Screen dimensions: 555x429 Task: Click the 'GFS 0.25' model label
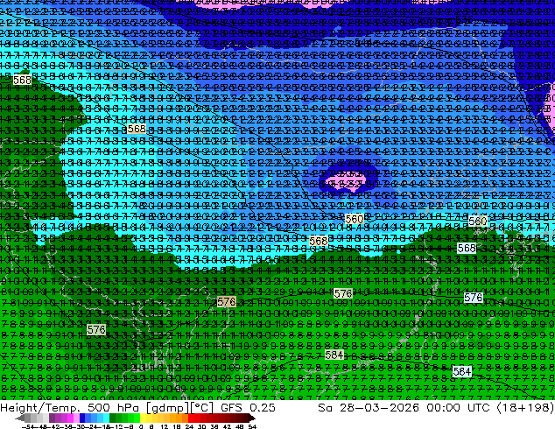tap(248, 407)
